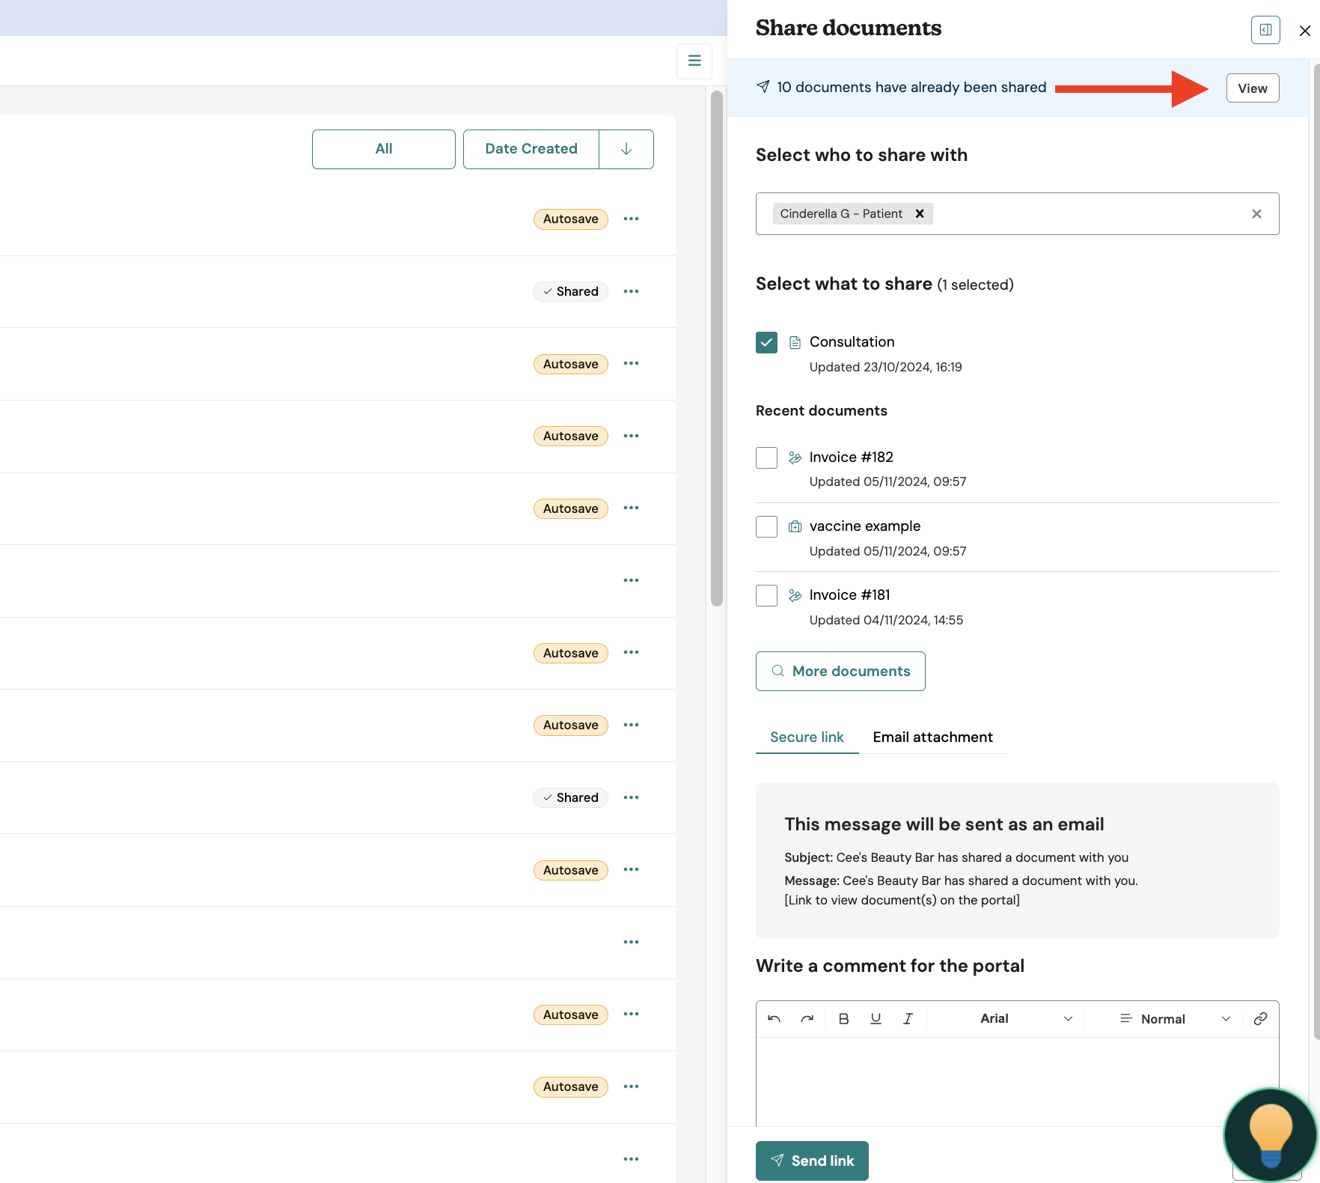This screenshot has width=1320, height=1183.
Task: Switch to the Secure link tab
Action: click(807, 737)
